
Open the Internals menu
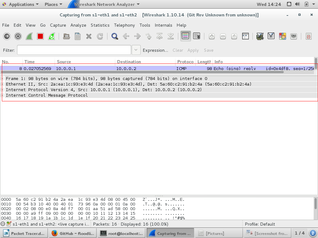pyautogui.click(x=163, y=25)
